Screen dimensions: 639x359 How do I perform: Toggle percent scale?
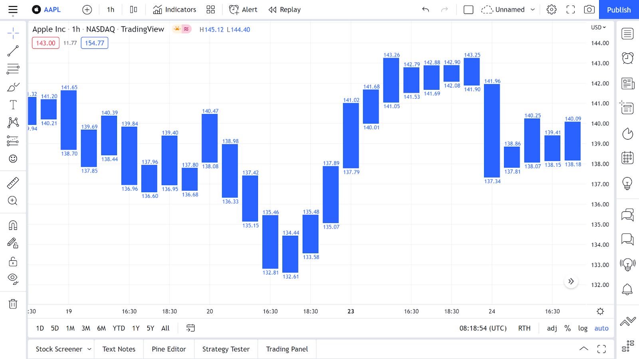[568, 328]
